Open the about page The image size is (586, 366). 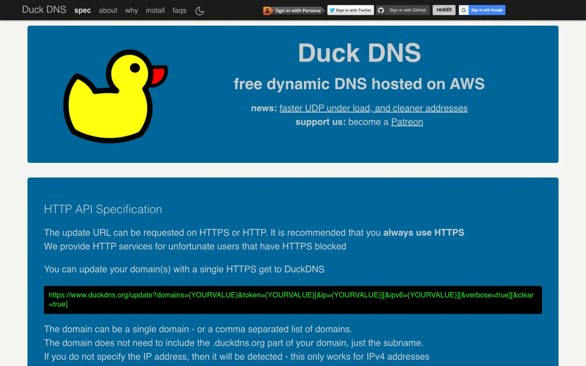point(108,11)
